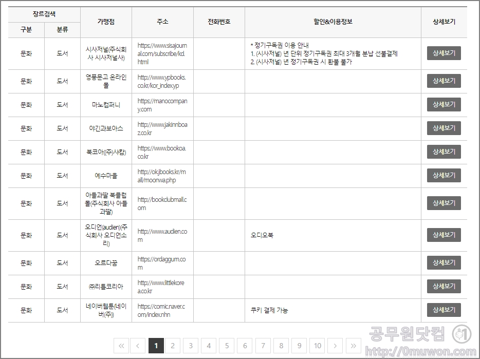Open pagination page 5
480x359 pixels.
pyautogui.click(x=227, y=346)
